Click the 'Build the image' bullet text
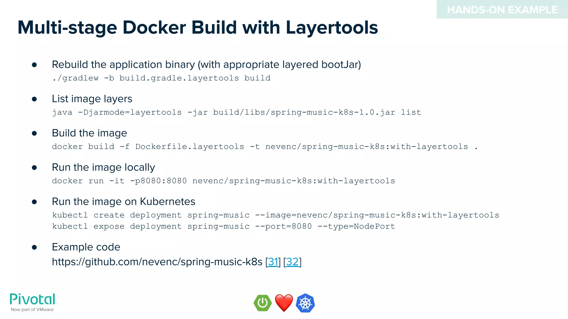 coord(89,133)
